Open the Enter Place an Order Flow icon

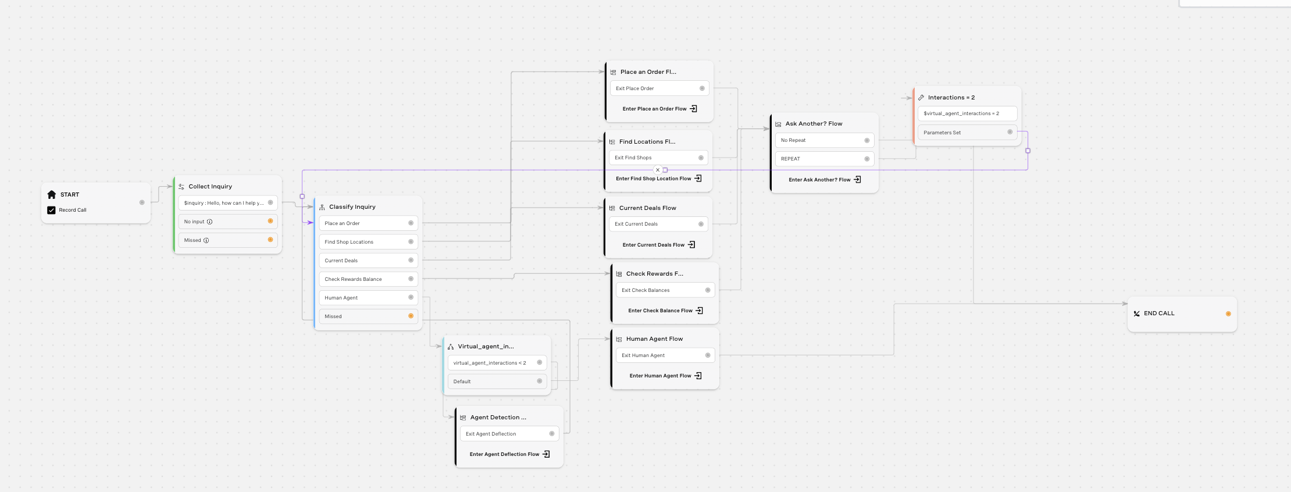coord(693,109)
